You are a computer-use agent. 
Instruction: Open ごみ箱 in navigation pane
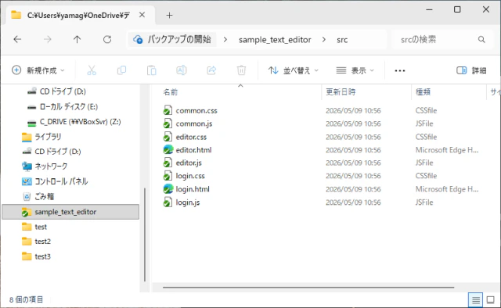tap(45, 196)
